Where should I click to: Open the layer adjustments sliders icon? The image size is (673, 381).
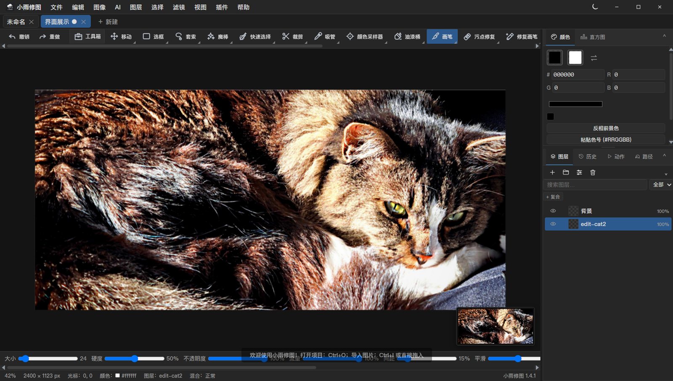click(579, 172)
